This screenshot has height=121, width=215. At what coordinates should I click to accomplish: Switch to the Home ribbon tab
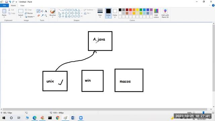pos(13,5)
